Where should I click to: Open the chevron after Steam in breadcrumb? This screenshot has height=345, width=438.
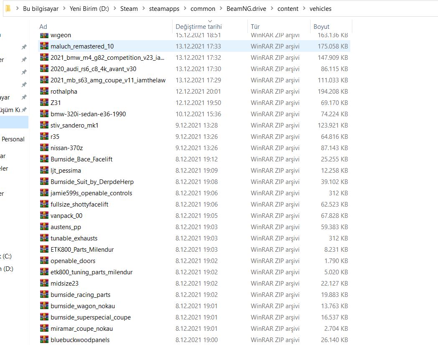coord(144,9)
